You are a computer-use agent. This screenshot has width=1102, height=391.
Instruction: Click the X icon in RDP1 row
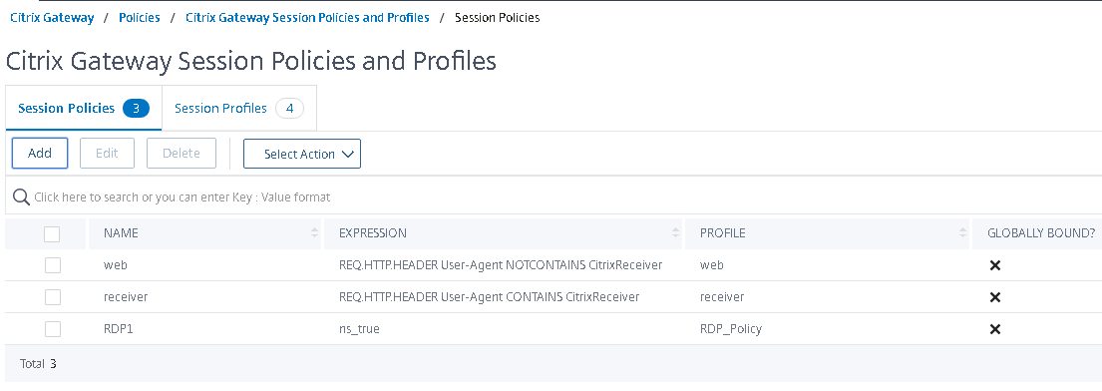point(994,328)
